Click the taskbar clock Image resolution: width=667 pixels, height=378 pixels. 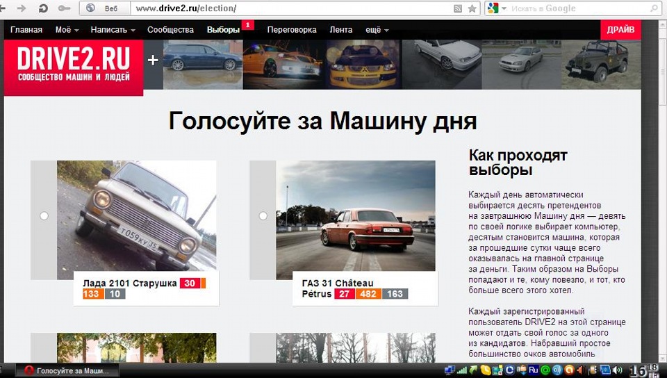pos(644,370)
